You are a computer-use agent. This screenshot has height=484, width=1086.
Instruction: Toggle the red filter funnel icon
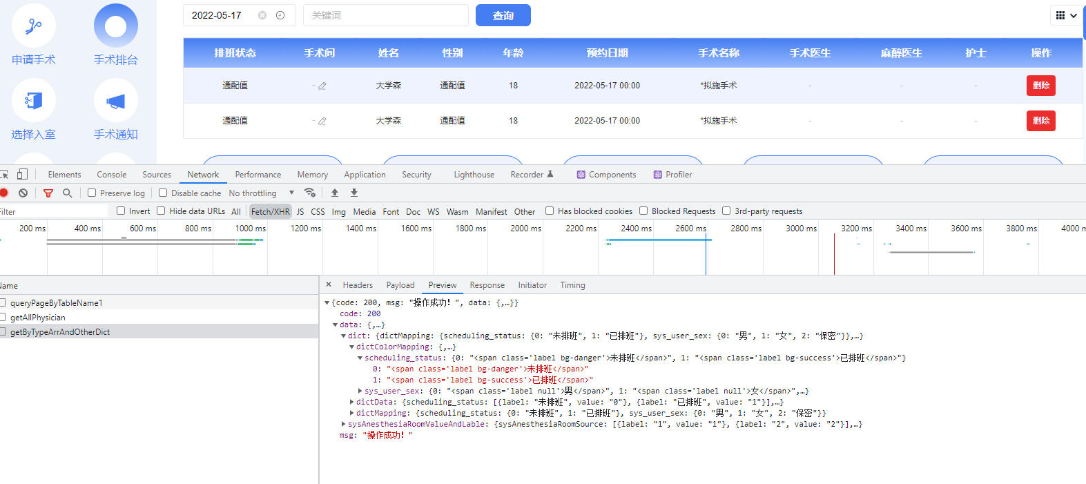click(x=48, y=193)
